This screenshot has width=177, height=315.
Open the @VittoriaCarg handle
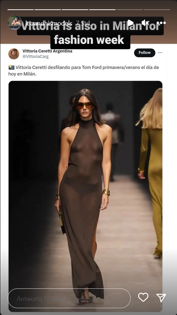(35, 57)
